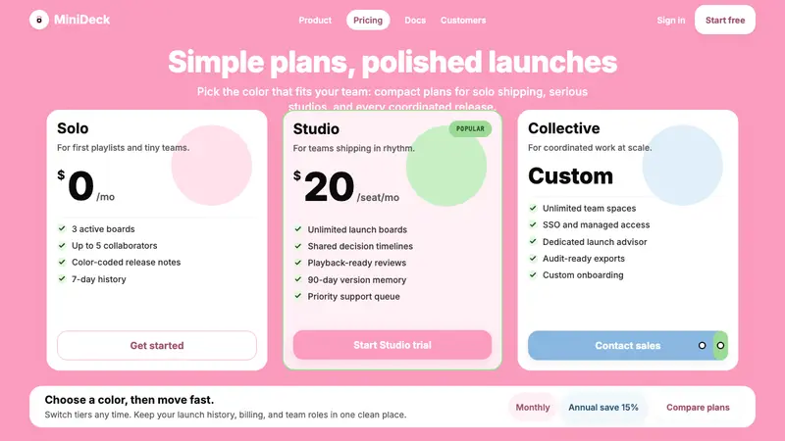Screen dimensions: 785x441
Task: Select the Pricing nav tab
Action: click(x=368, y=20)
